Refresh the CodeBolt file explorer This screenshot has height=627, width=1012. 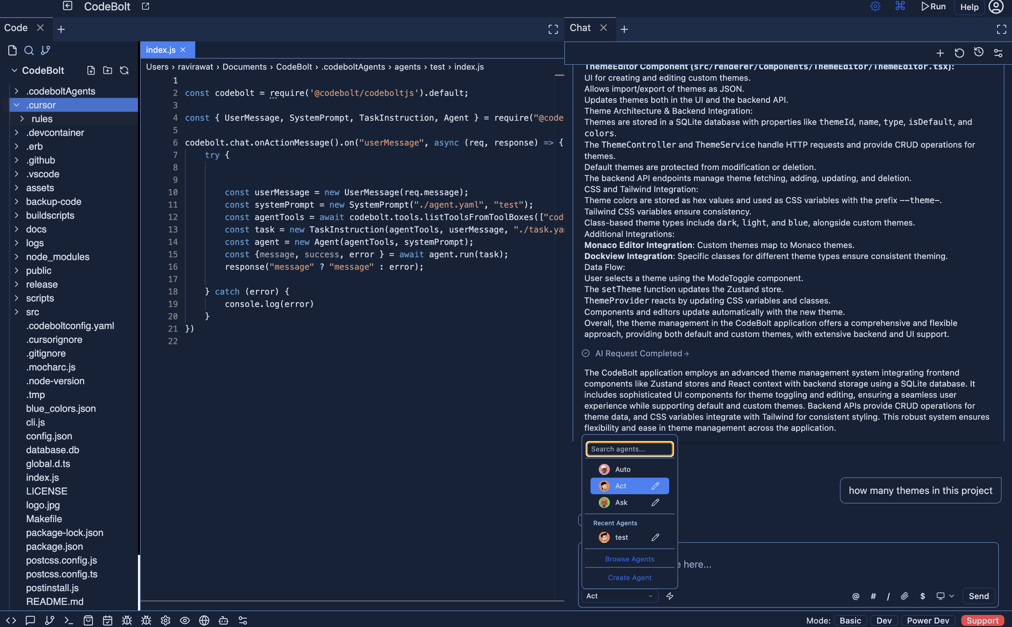[x=124, y=70]
